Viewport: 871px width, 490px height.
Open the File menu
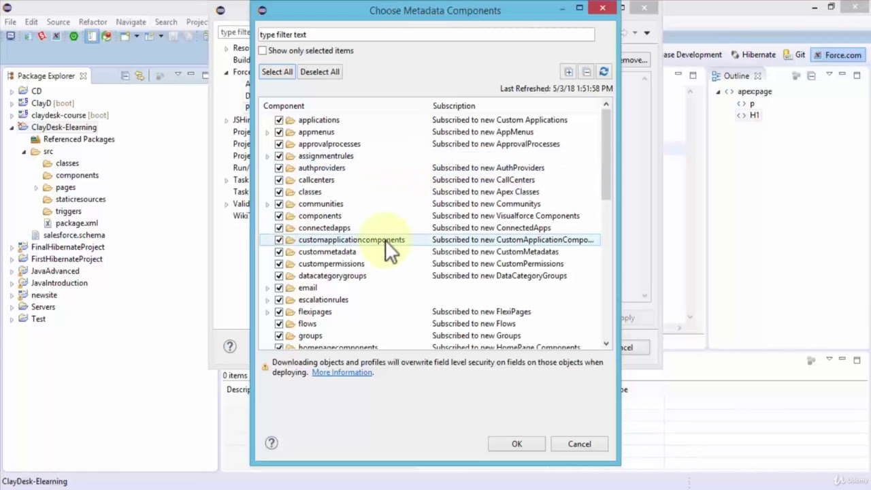pos(10,22)
